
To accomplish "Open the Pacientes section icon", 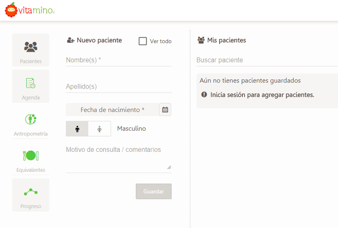I will (x=31, y=47).
